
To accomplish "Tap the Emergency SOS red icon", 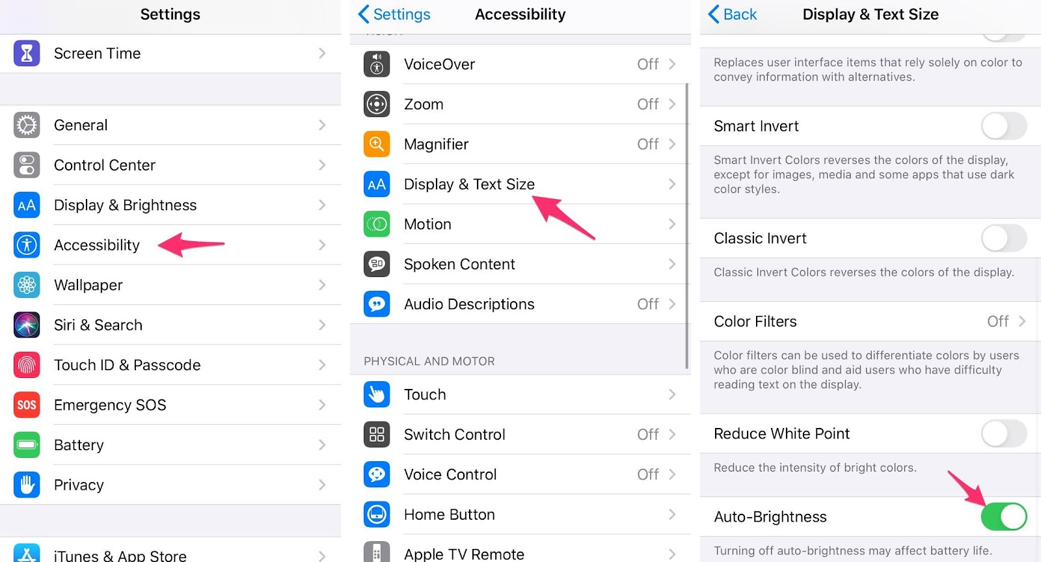I will (x=27, y=405).
